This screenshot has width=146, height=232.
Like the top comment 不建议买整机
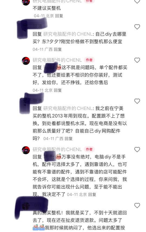[137, 1]
